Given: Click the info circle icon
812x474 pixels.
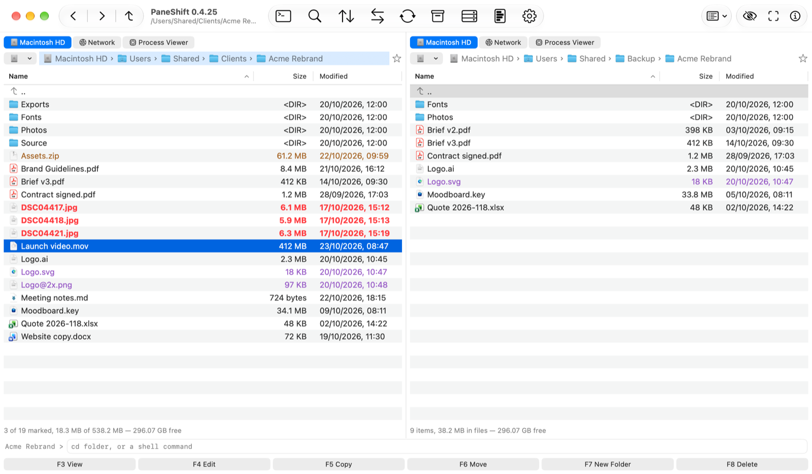Looking at the screenshot, I should (795, 16).
